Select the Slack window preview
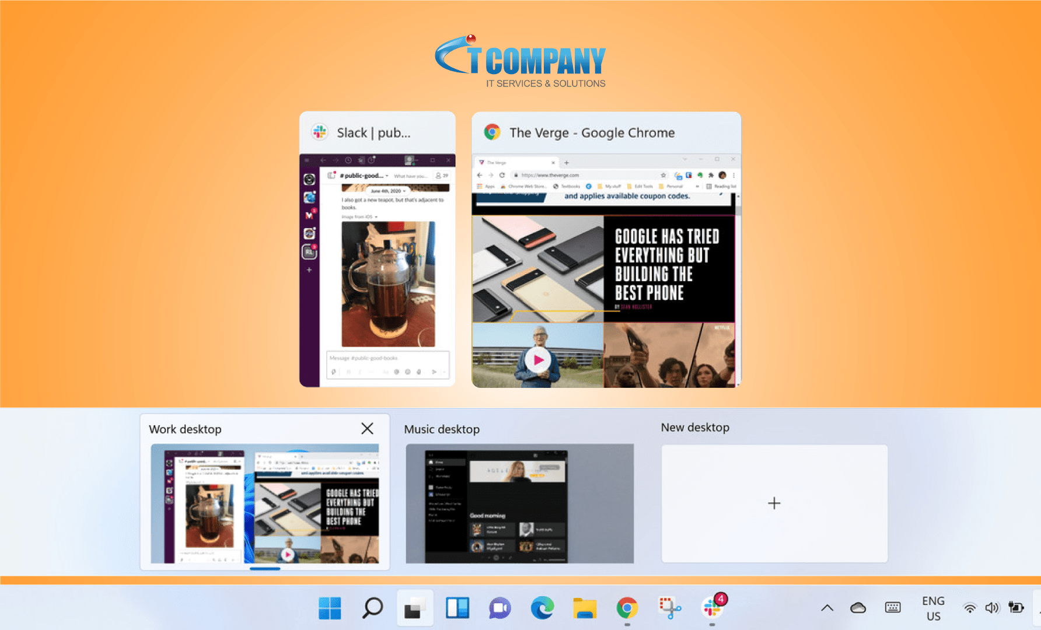Screen dimensions: 1041x630 pos(378,249)
